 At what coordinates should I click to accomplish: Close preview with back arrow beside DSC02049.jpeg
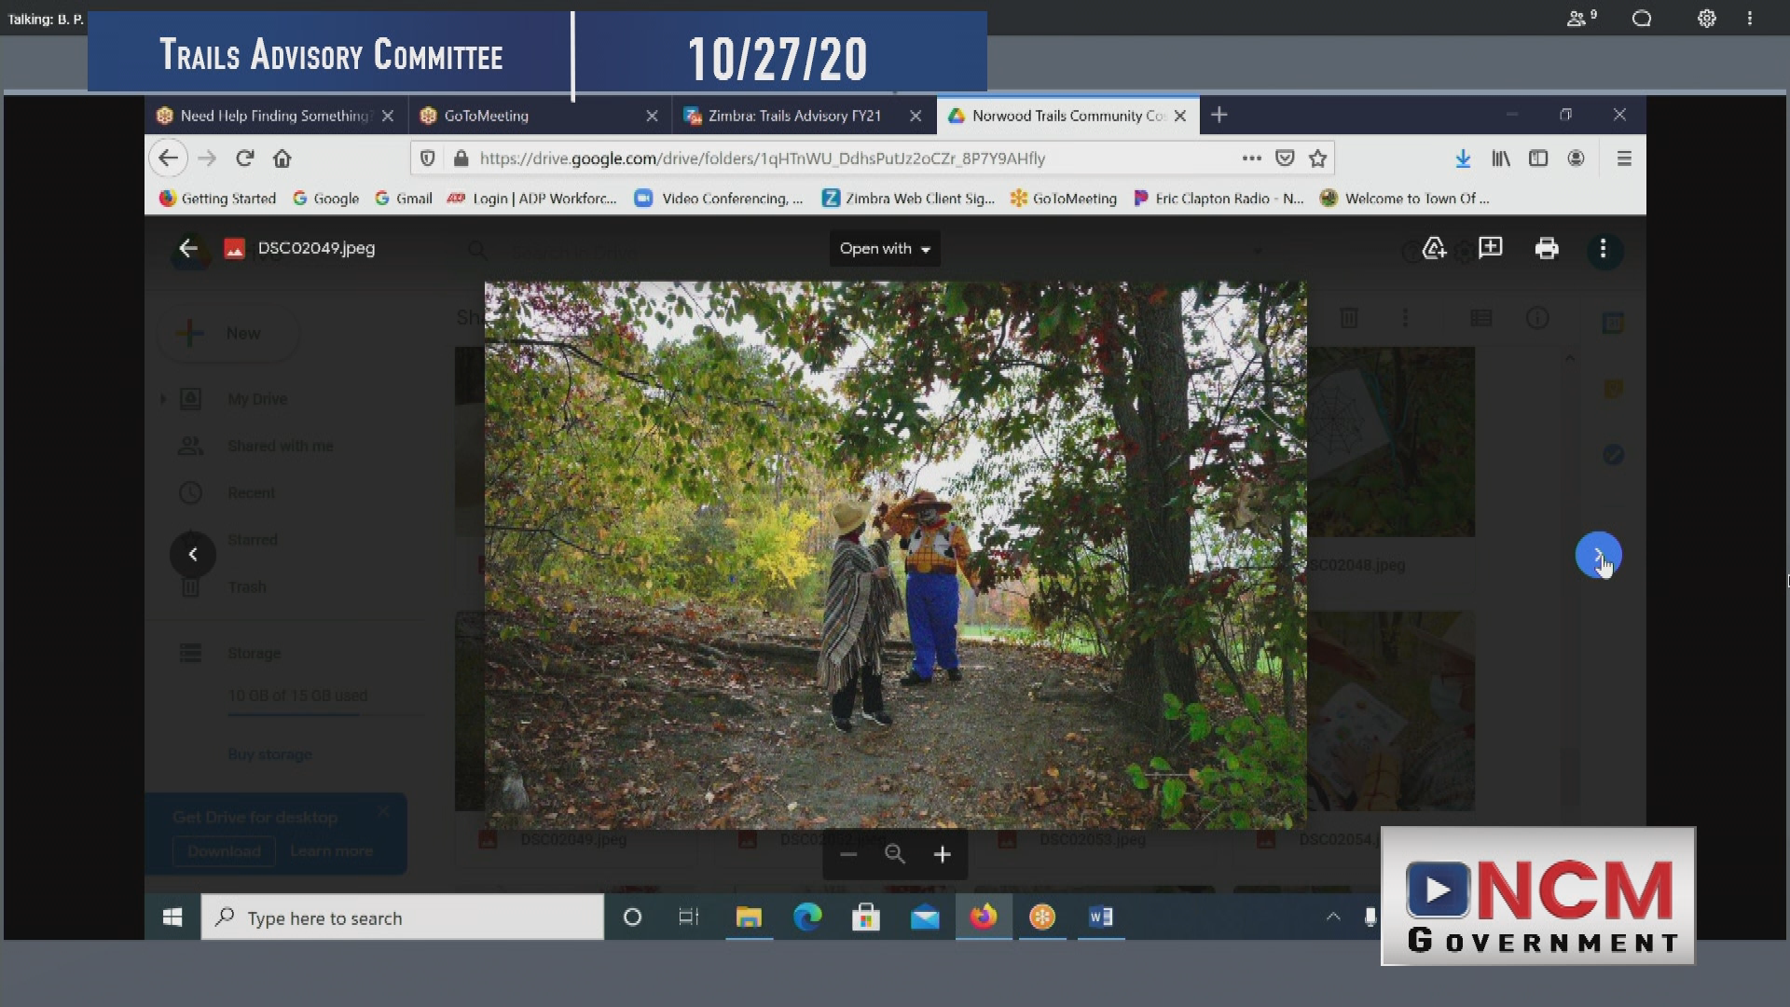188,248
